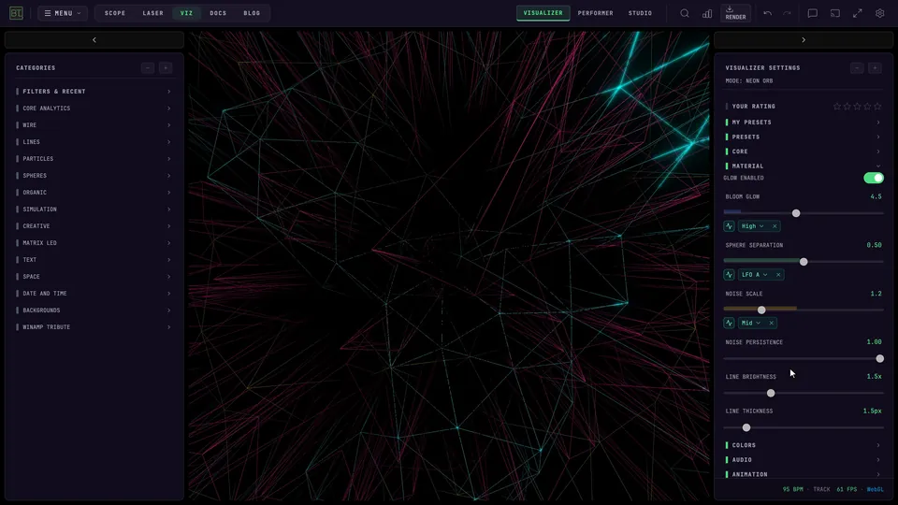The width and height of the screenshot is (898, 505).
Task: Switch to Performer mode
Action: (x=595, y=13)
